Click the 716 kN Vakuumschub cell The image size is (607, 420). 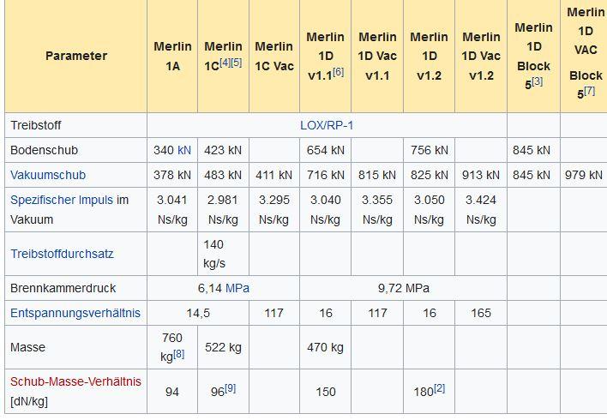tap(325, 175)
